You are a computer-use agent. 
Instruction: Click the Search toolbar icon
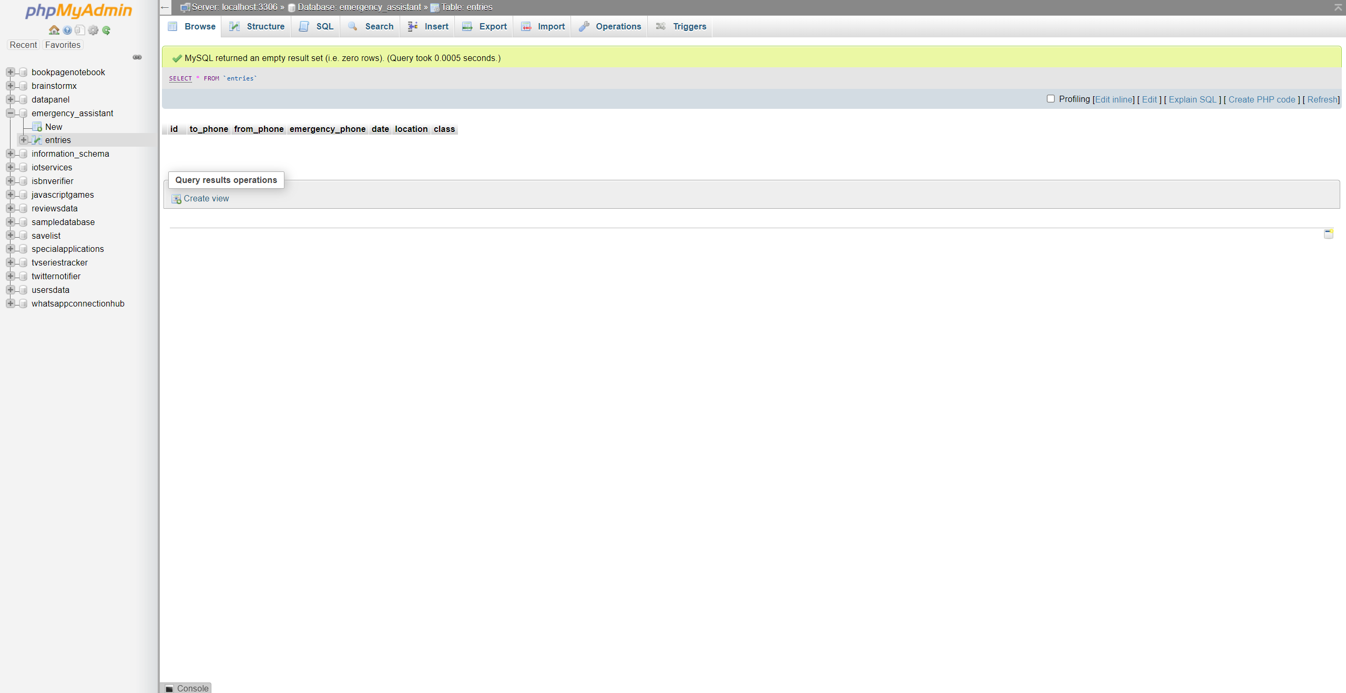pyautogui.click(x=379, y=26)
